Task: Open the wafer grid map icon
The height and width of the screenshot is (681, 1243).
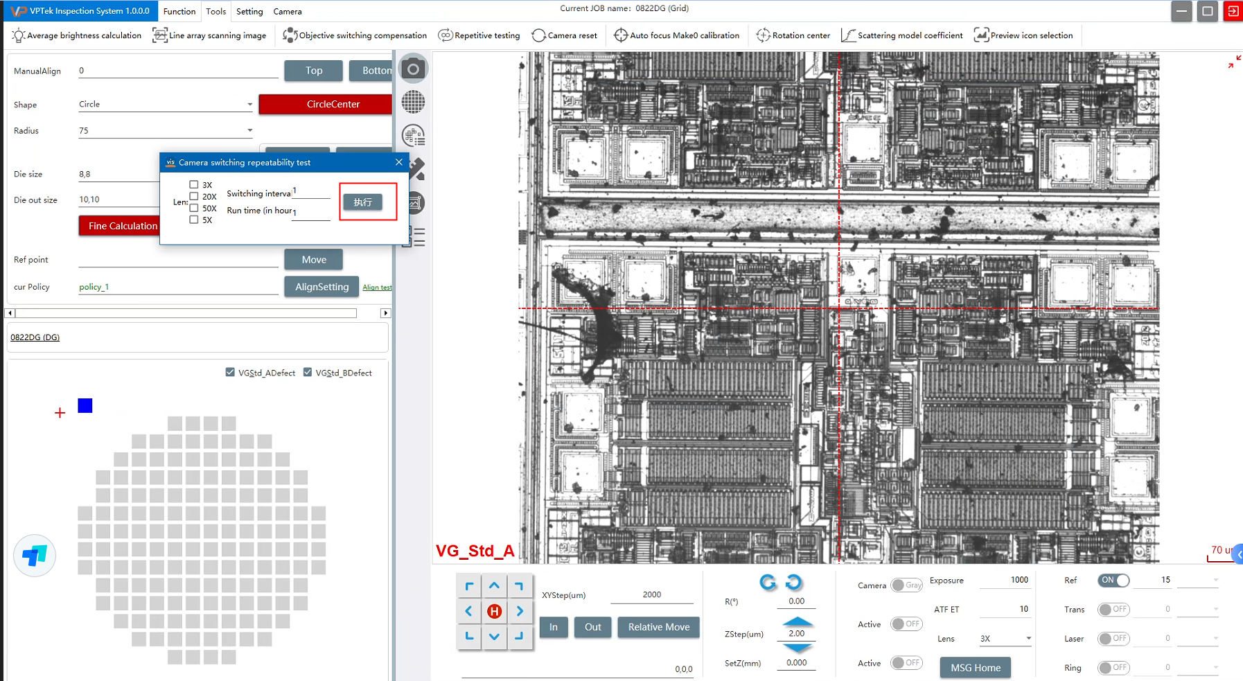Action: [413, 102]
